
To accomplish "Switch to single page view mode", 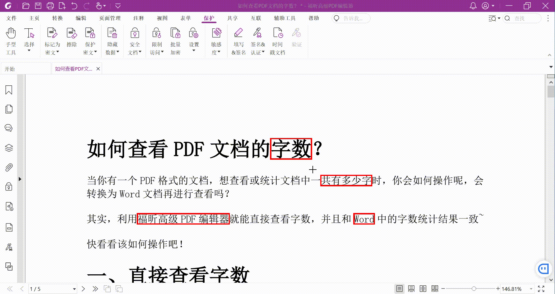I will coord(399,289).
